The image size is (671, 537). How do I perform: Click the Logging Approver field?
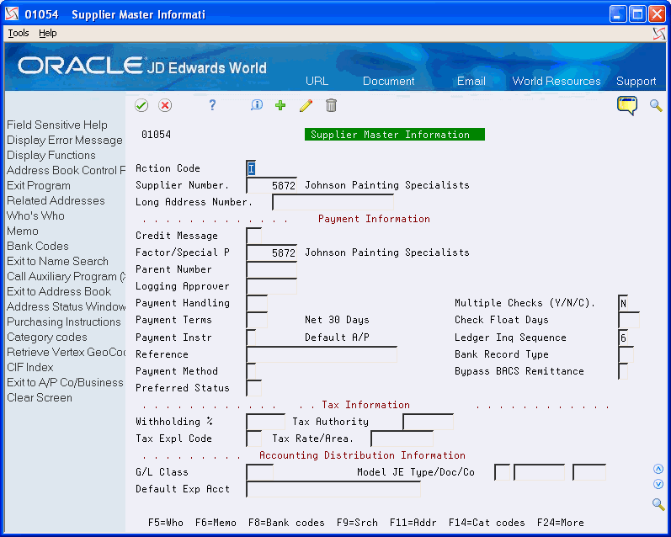point(271,286)
